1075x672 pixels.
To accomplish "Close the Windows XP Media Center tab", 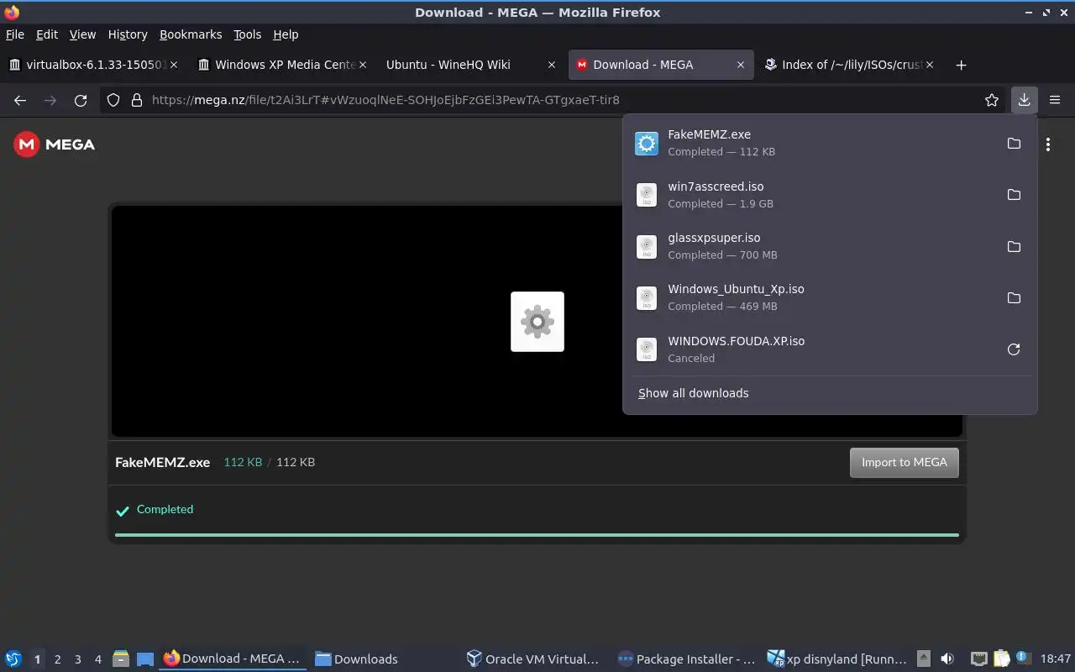I will (362, 65).
